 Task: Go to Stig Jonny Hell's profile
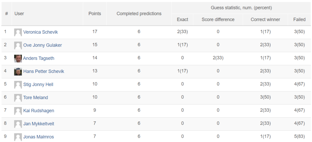click(x=38, y=85)
